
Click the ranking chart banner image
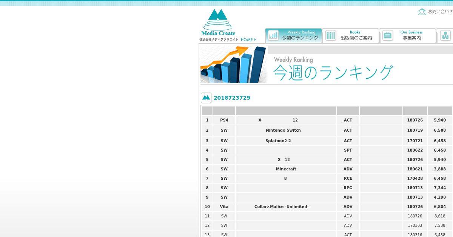(x=233, y=64)
